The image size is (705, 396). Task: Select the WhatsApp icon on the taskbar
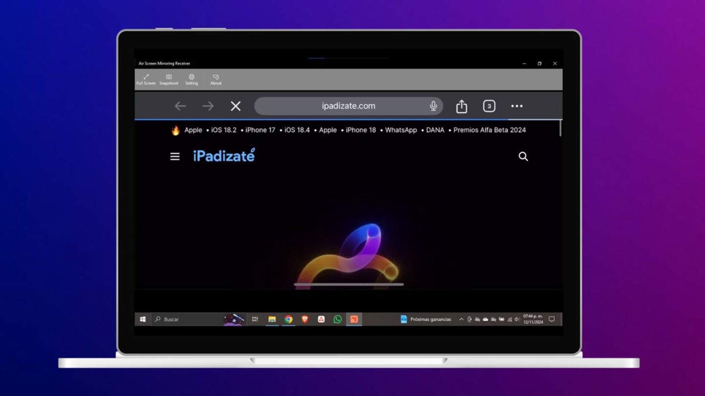coord(337,319)
